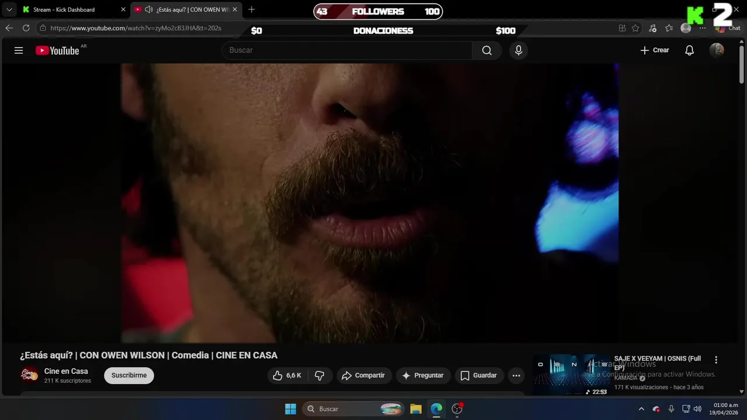Show hidden tray icons chevron
Viewport: 747px width, 420px height.
coord(641,409)
